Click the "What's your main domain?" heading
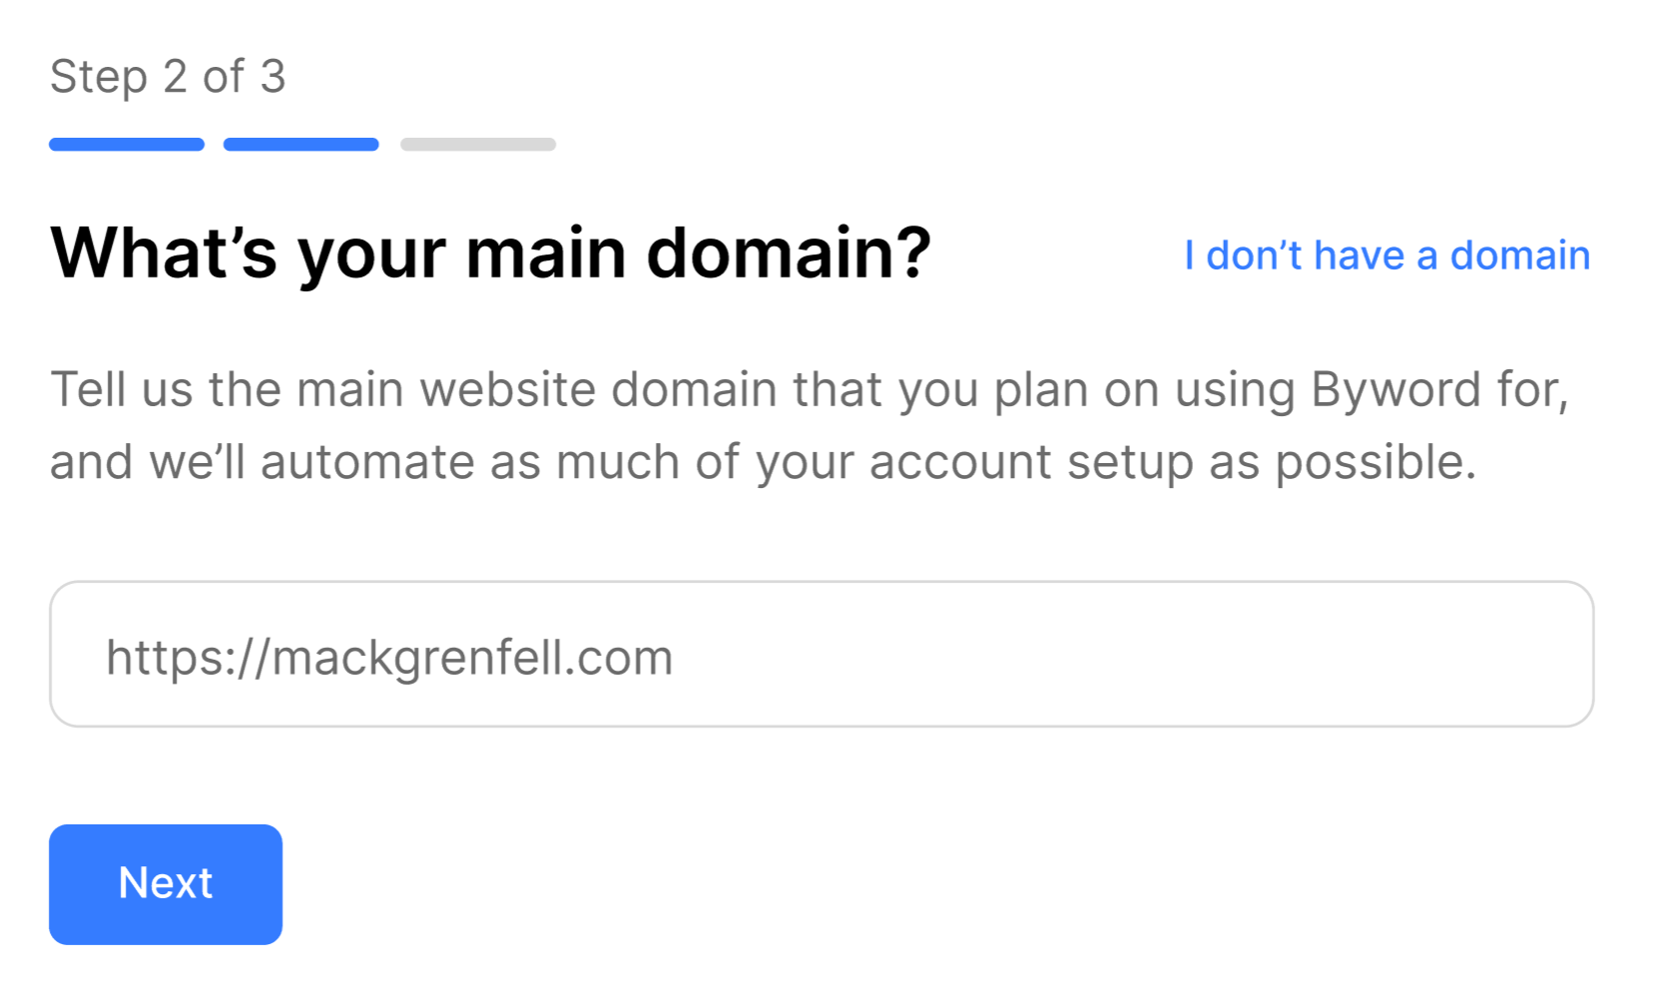This screenshot has height=1008, width=1679. point(490,253)
